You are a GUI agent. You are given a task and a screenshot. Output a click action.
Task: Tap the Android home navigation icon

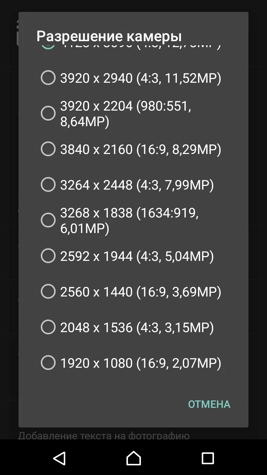pyautogui.click(x=133, y=458)
